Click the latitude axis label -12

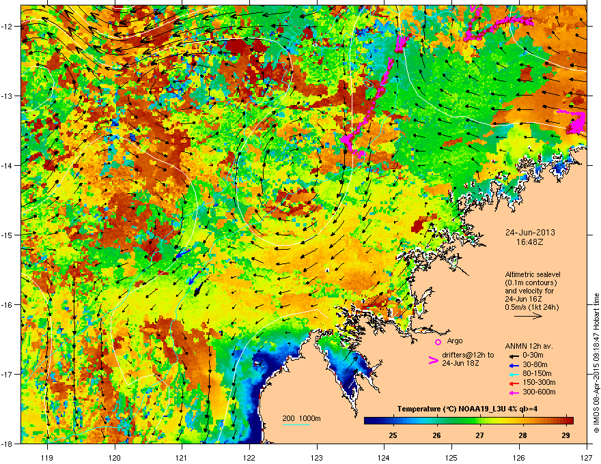point(8,27)
